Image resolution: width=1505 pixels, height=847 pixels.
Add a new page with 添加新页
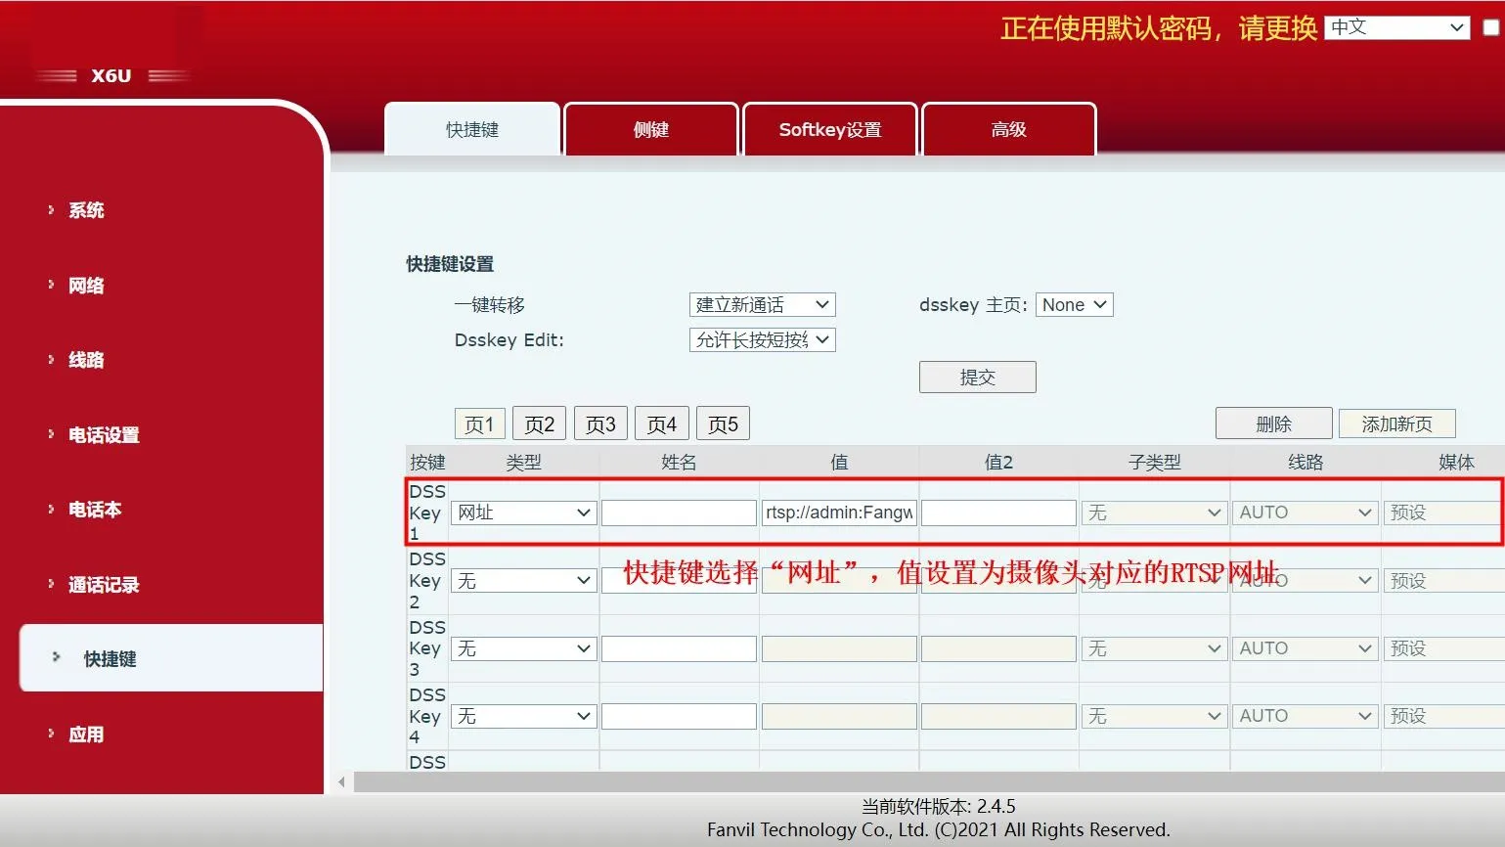[1396, 423]
